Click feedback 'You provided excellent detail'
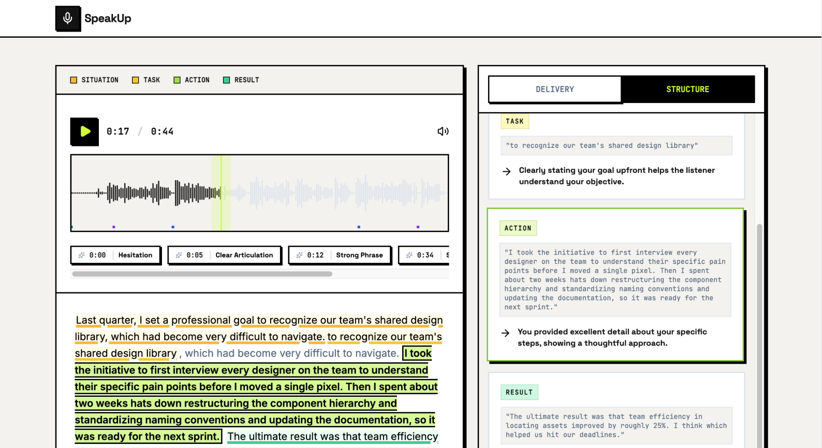The image size is (822, 448). [612, 337]
